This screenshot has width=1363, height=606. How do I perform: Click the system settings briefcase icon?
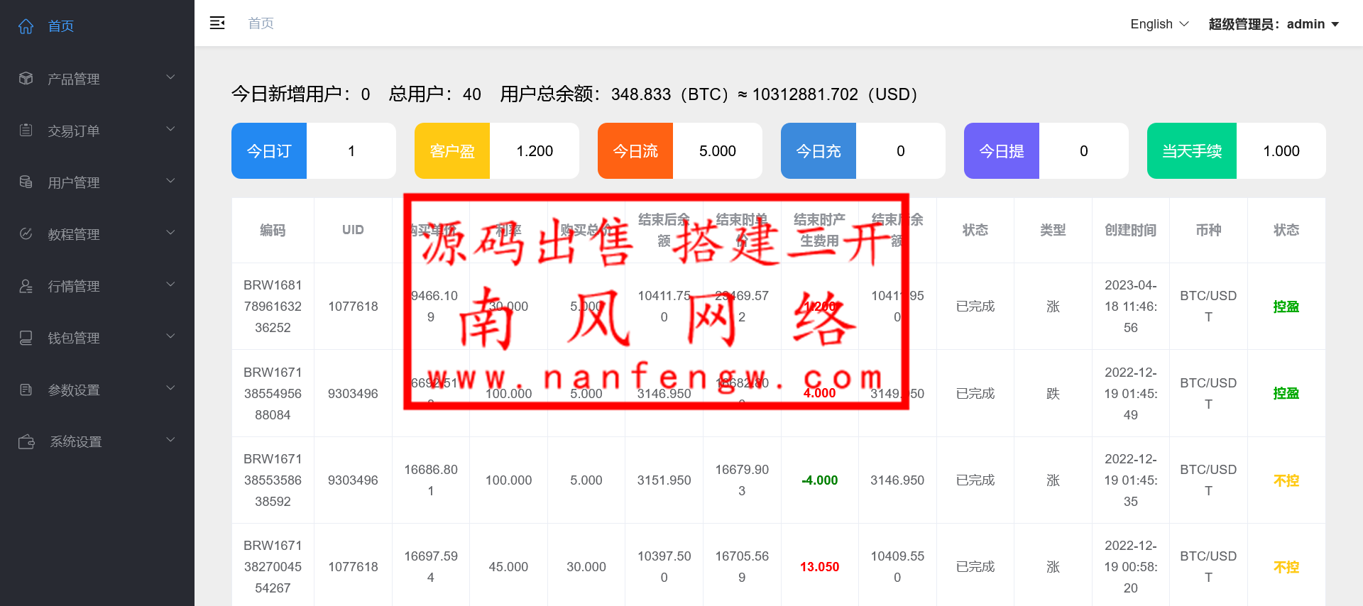(x=26, y=441)
